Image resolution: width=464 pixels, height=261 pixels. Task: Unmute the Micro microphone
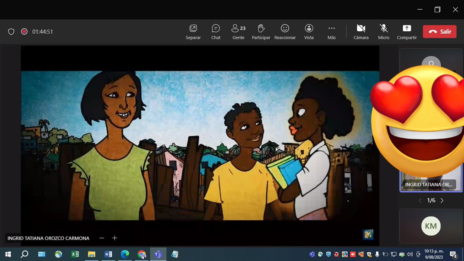[x=384, y=32]
